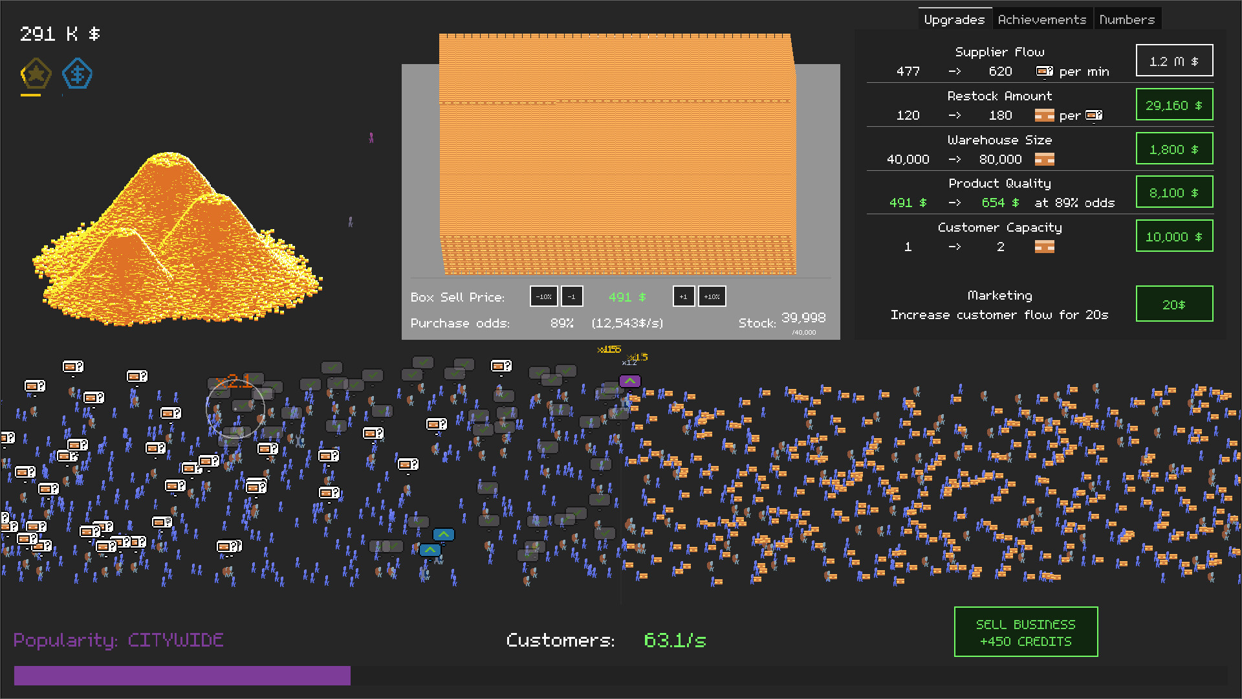Click the box icon next to Customer Capacity

coord(1044,247)
